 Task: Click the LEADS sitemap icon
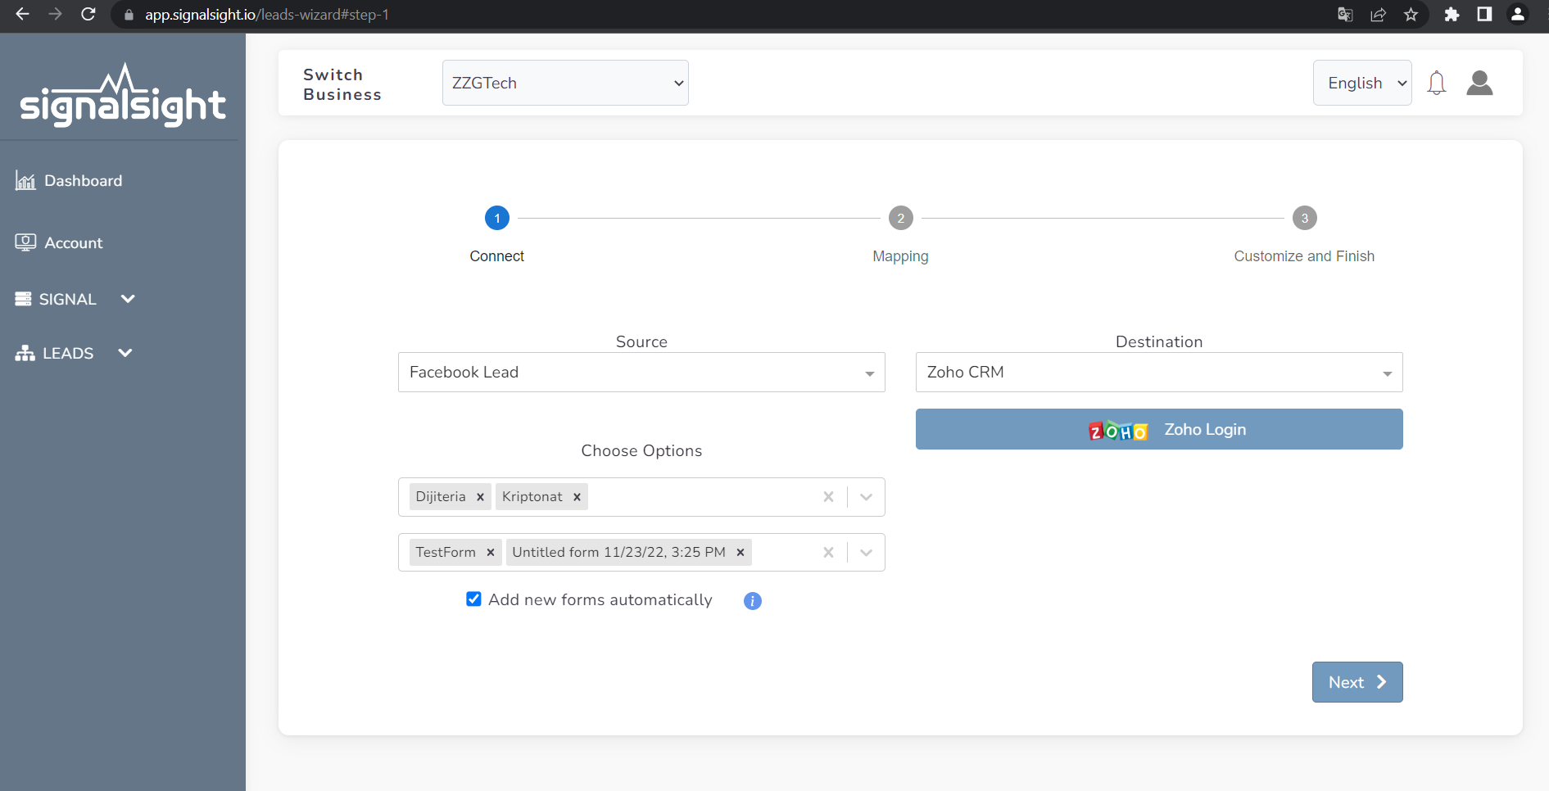[25, 353]
